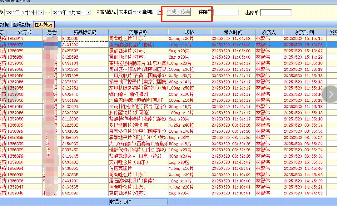The height and width of the screenshot is (206, 337).
Task: Select 雷贝拉唑钠肠溶片 drug name cell
Action: coord(138,63)
